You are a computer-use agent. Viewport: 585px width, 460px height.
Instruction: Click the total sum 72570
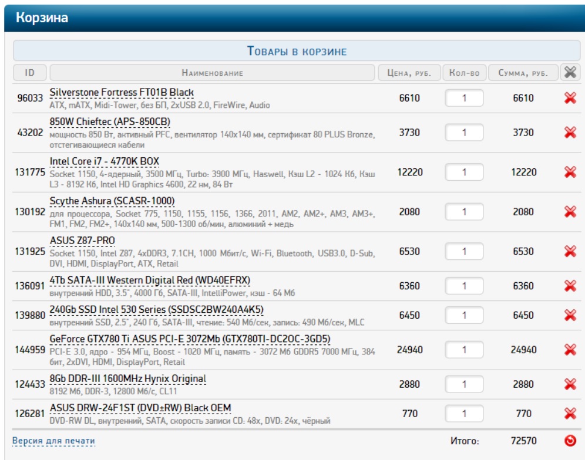[523, 441]
